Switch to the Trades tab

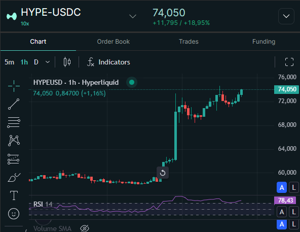point(189,42)
